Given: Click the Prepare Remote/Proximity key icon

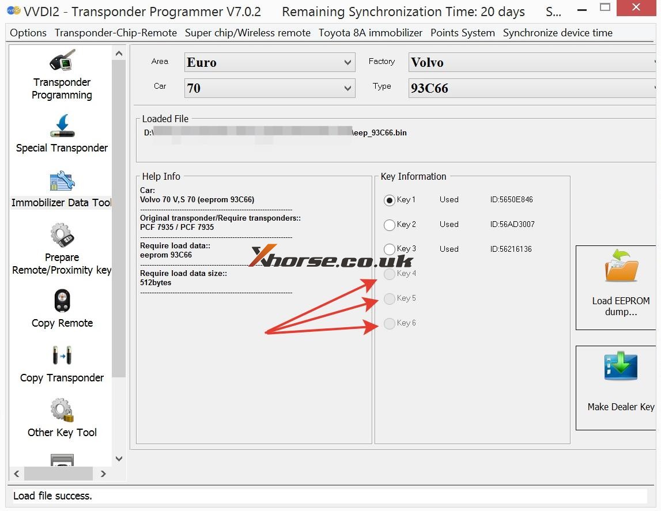Looking at the screenshot, I should coord(62,236).
